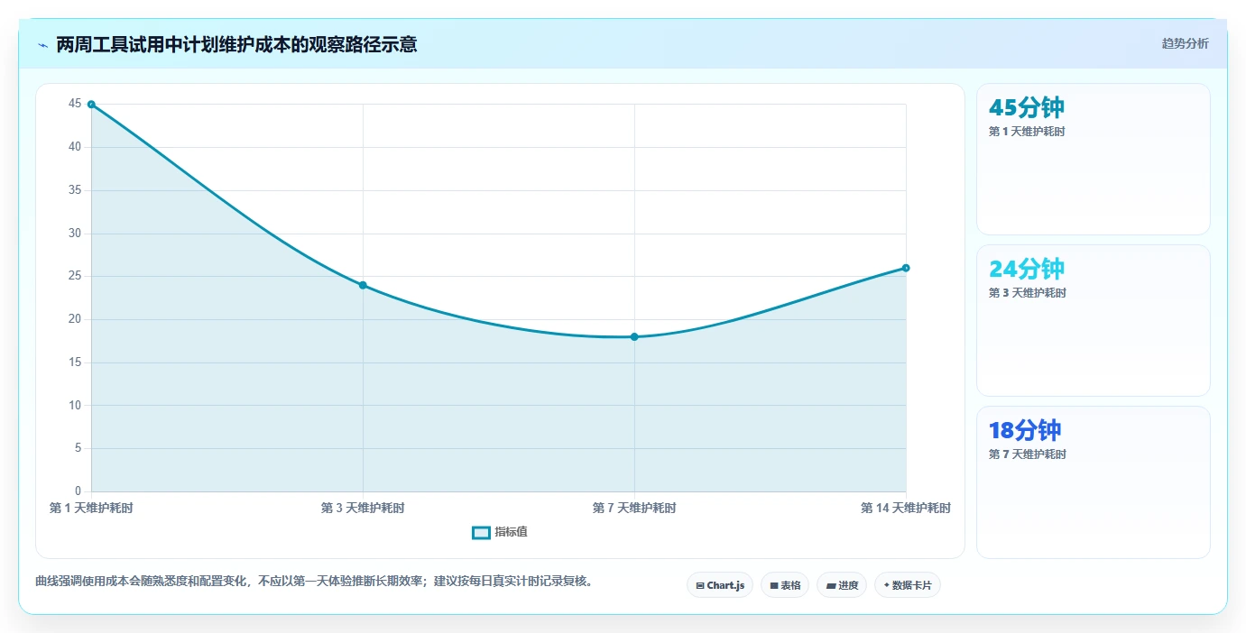
Task: Click y-axis value 0
Action: tap(78, 491)
